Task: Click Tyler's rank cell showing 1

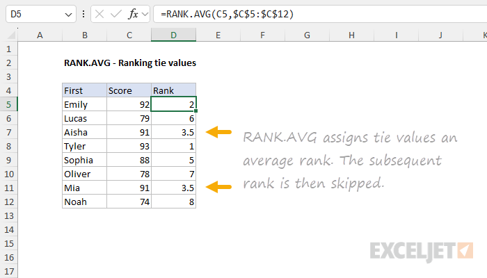Action: (x=174, y=146)
